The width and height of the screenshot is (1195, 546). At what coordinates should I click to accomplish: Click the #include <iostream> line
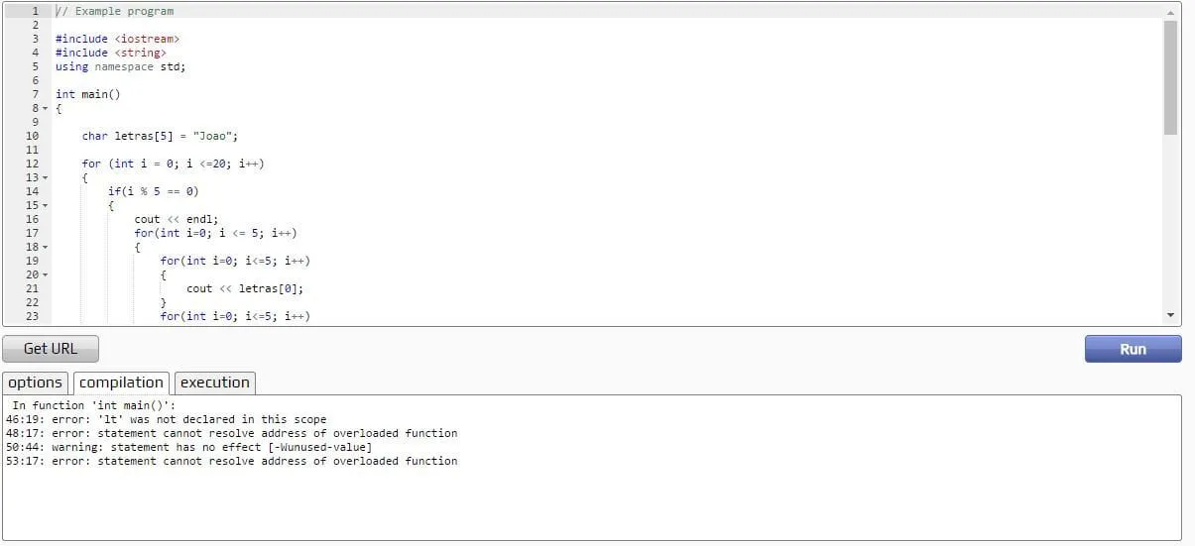coord(117,39)
